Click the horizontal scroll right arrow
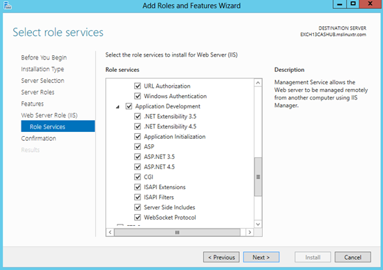The image size is (383, 270). click(250, 232)
